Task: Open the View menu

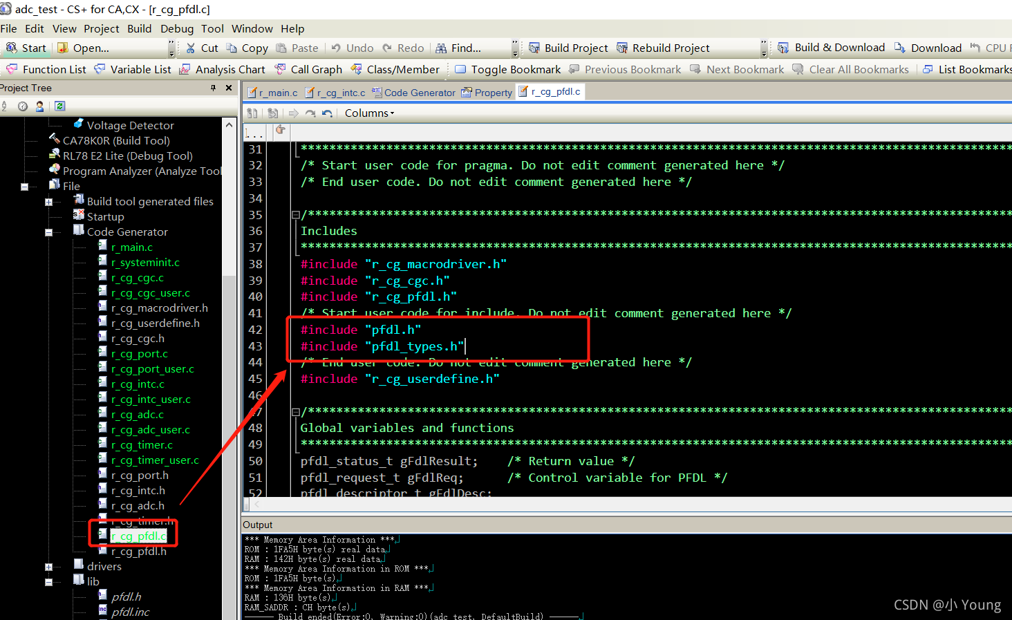Action: pyautogui.click(x=64, y=28)
